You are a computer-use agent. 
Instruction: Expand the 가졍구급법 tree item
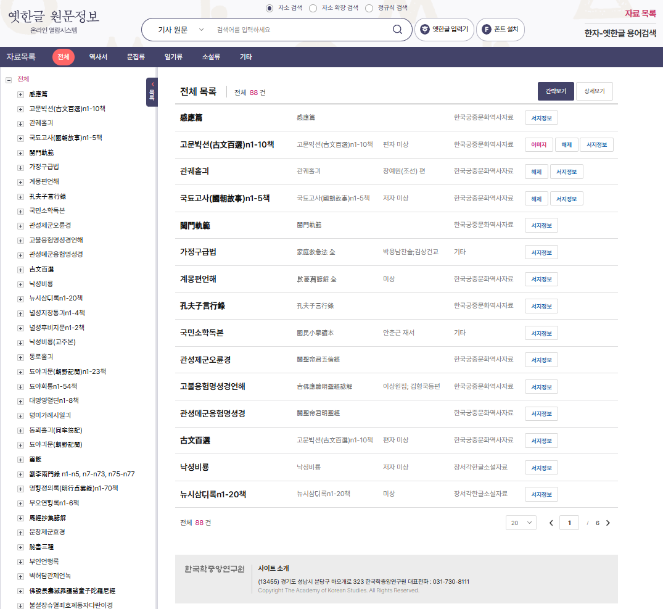click(20, 167)
